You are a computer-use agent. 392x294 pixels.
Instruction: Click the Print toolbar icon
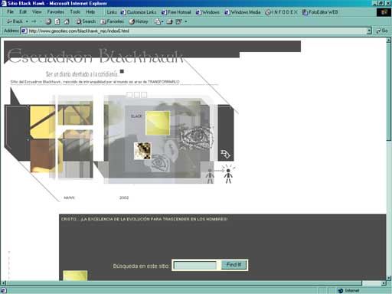(169, 21)
